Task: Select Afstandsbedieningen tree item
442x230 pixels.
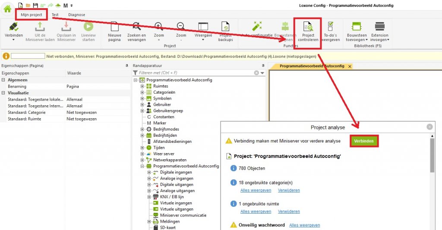Action: (172, 141)
